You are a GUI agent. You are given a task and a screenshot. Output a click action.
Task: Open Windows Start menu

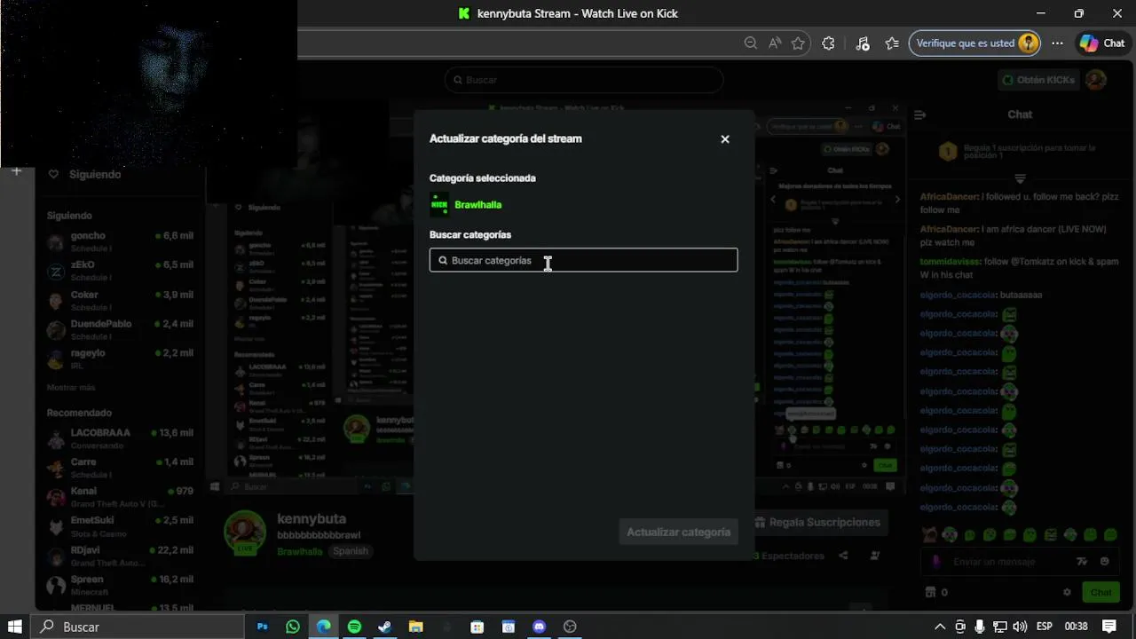click(14, 627)
